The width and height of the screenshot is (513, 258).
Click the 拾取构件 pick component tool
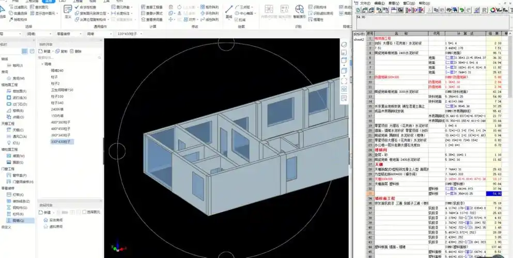[x=18, y=20]
